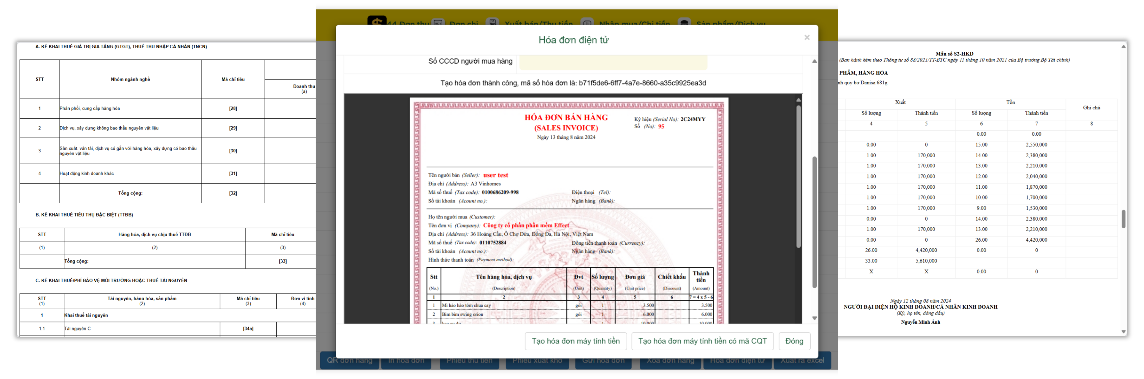Click code [33] in the TTĐB table
The image size is (1144, 379).
click(282, 262)
